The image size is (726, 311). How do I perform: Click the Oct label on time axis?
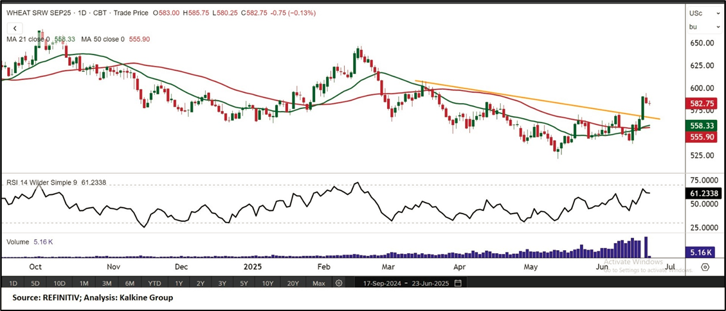click(x=35, y=267)
